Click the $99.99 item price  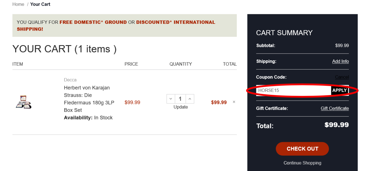click(133, 102)
